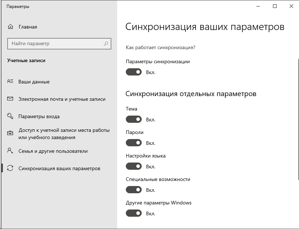Go to 'Параметры входа' settings page
Viewport: 299px width, 229px height.
(x=39, y=116)
